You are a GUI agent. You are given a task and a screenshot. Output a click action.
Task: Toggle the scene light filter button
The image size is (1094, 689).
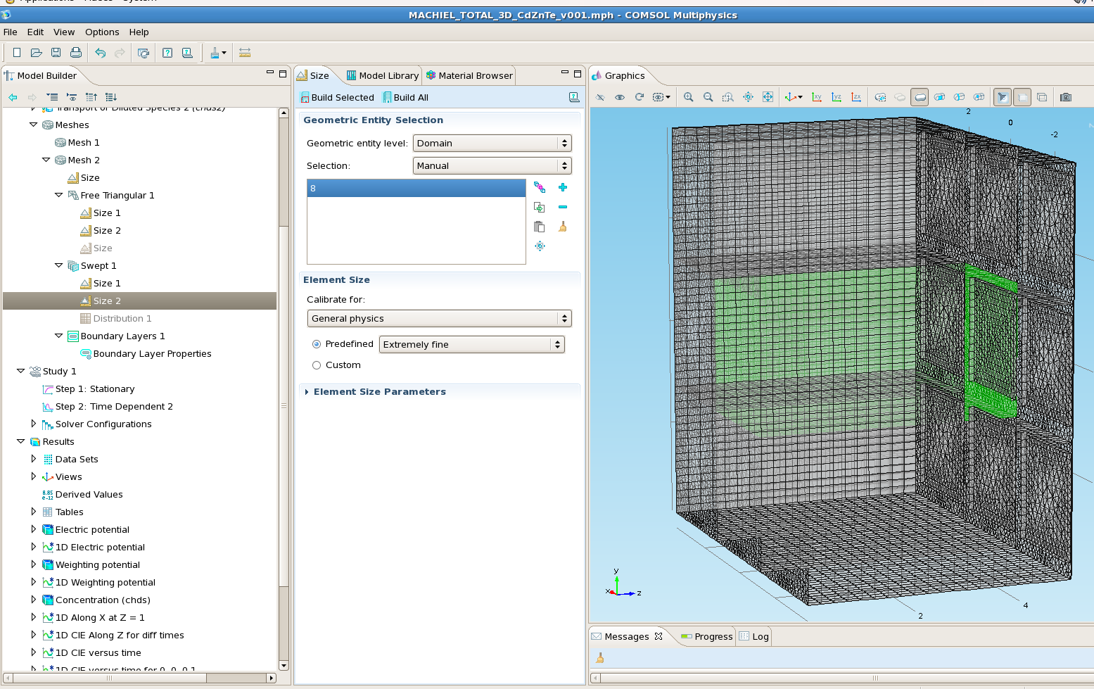[1003, 97]
